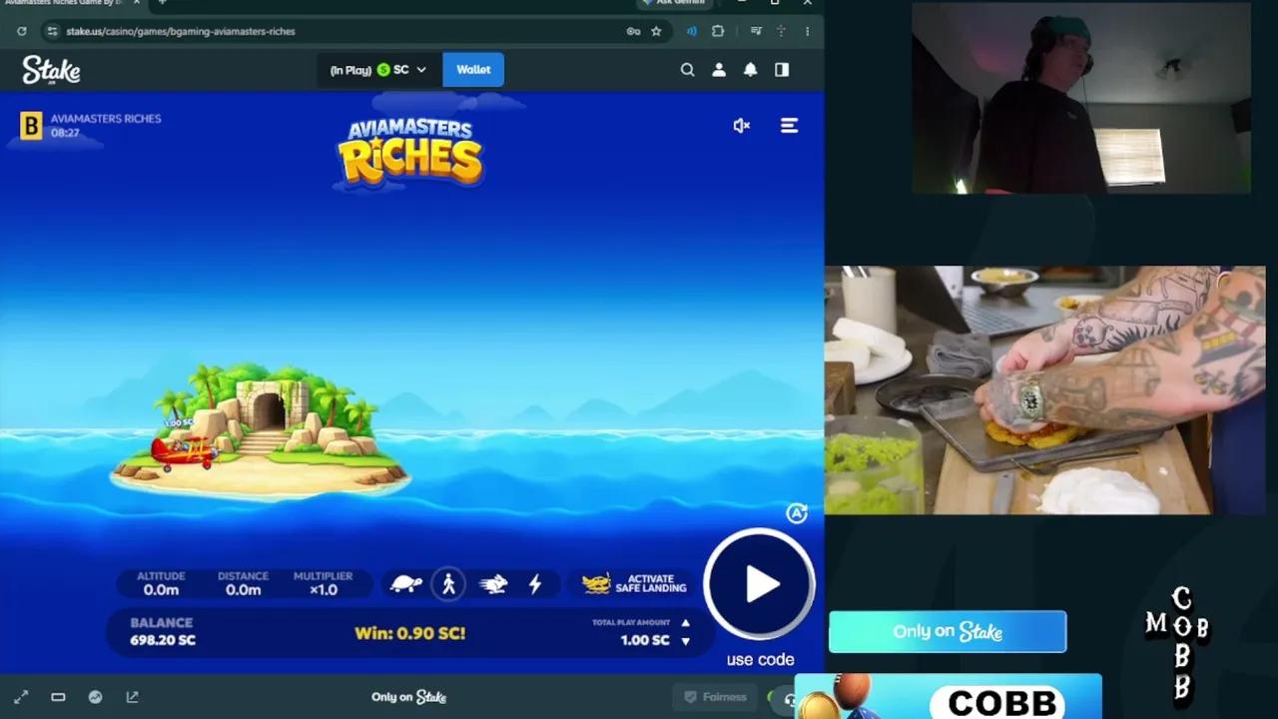Image resolution: width=1278 pixels, height=719 pixels.
Task: Click the Only on Stake banner button
Action: pos(948,631)
